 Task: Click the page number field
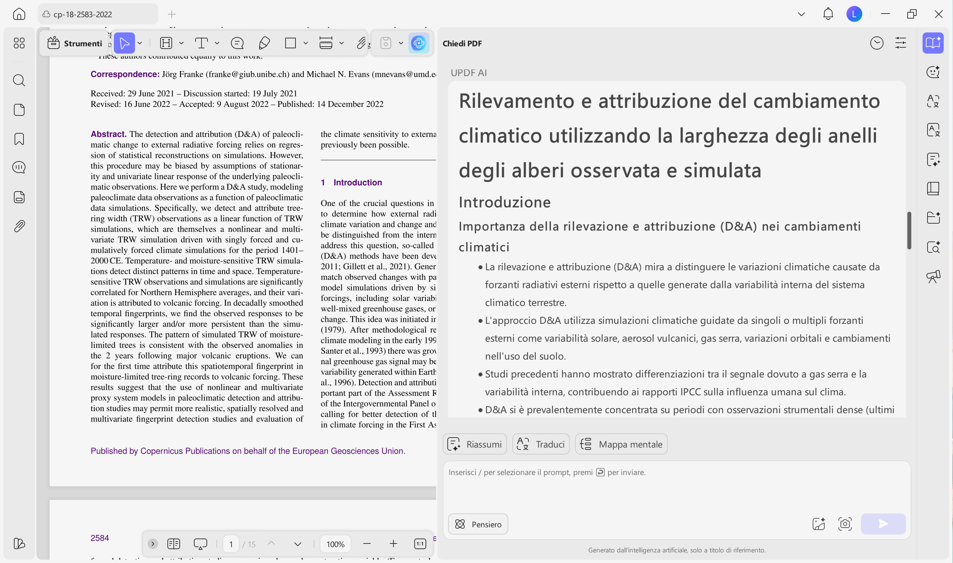tap(231, 544)
